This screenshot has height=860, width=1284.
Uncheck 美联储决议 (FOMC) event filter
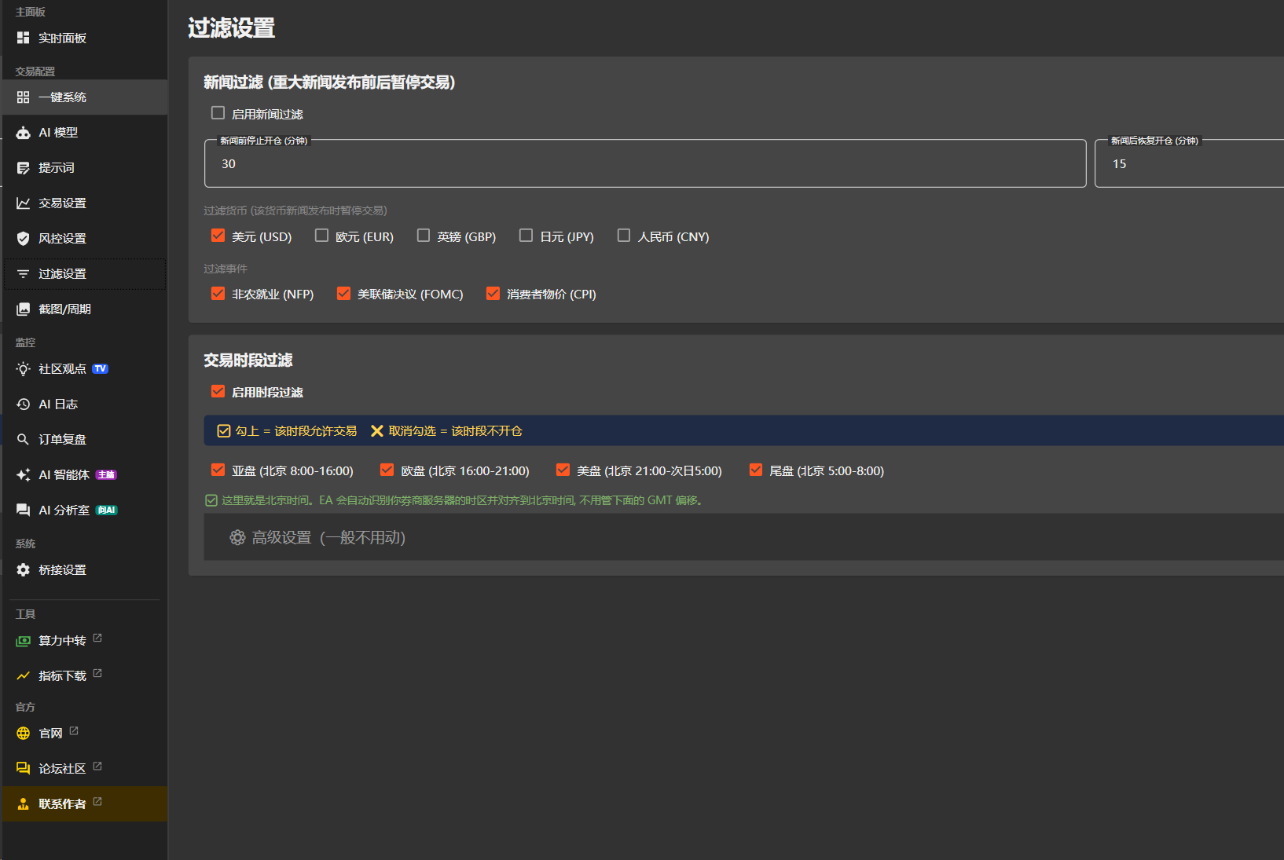(x=343, y=294)
